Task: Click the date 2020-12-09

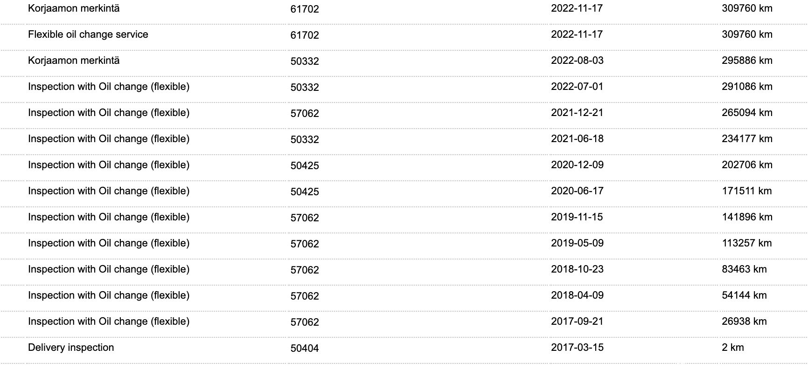Action: point(577,165)
